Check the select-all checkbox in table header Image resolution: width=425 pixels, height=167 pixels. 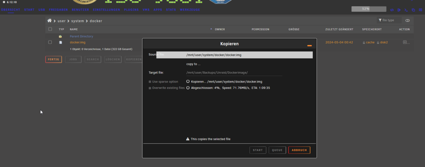click(50, 29)
